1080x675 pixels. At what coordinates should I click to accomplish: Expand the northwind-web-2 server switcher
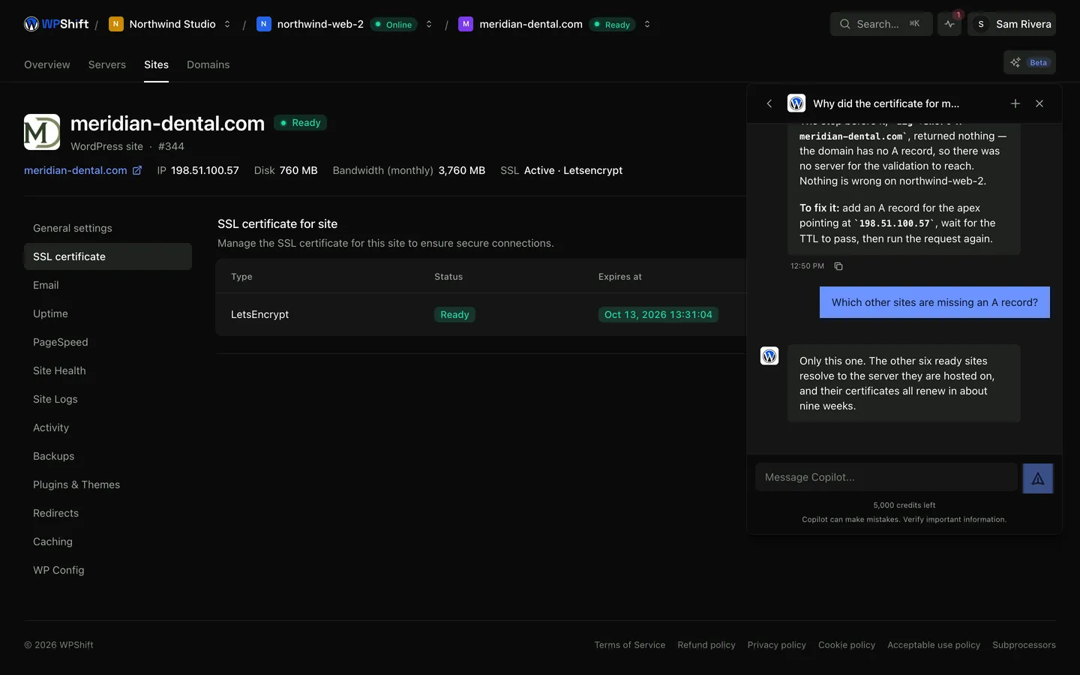[x=429, y=24]
